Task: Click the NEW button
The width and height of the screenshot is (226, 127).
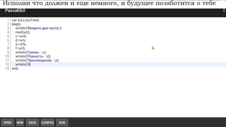Action: coord(20,122)
